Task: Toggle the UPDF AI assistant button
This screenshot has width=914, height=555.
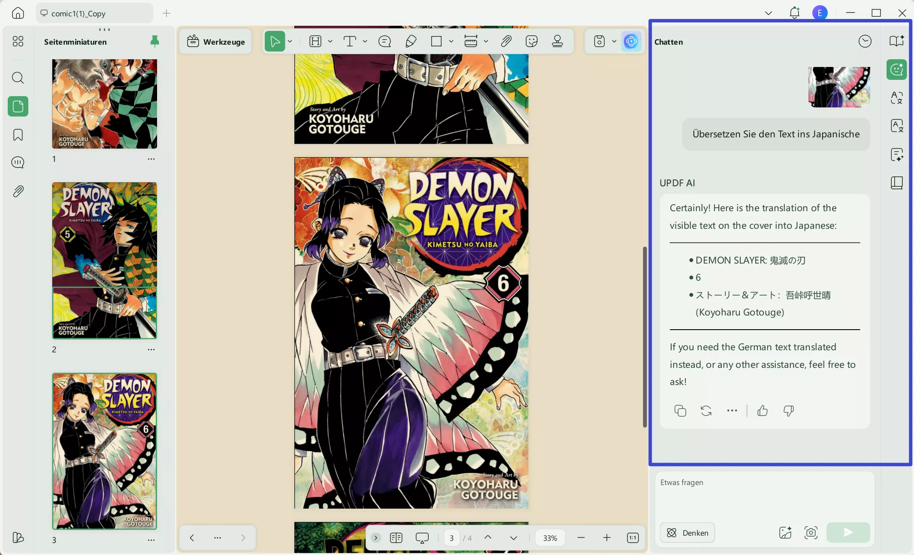Action: [x=631, y=41]
